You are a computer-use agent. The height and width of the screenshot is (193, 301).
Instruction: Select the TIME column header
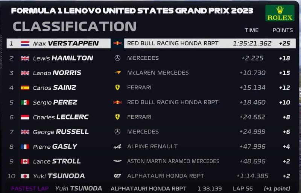tap(252, 30)
